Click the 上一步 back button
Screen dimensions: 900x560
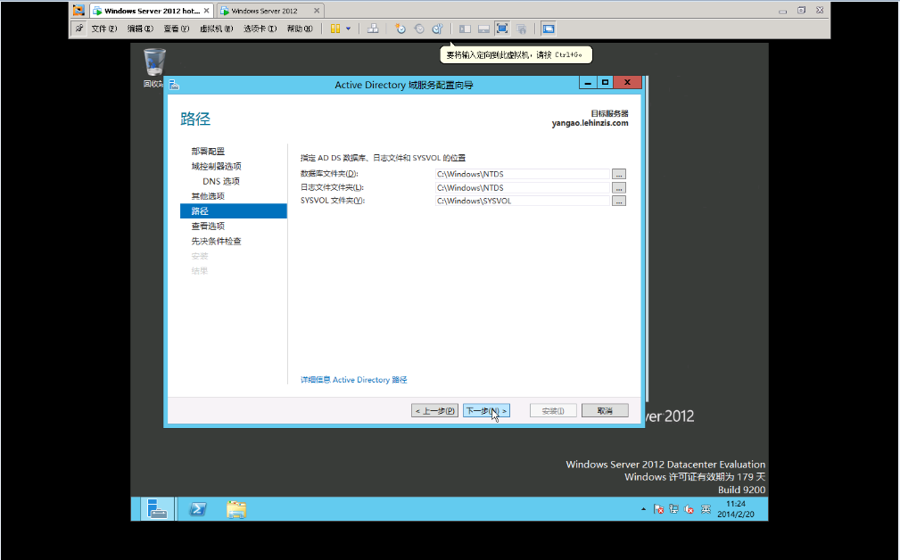434,411
